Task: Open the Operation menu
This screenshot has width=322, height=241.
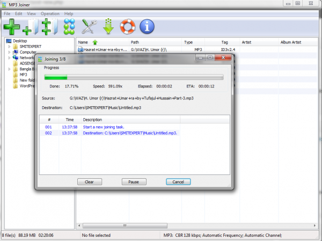Action: pos(50,14)
